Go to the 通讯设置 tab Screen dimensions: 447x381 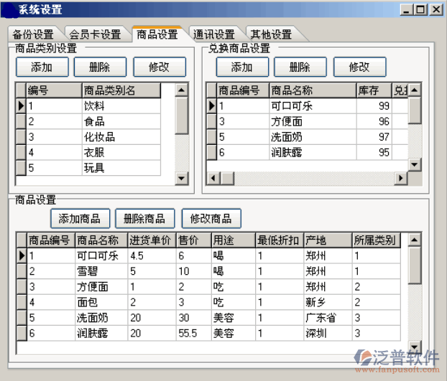click(x=214, y=34)
